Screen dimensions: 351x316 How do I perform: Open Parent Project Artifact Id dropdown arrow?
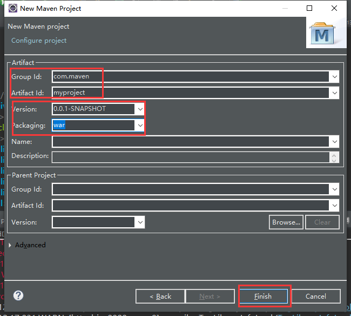tap(334, 206)
